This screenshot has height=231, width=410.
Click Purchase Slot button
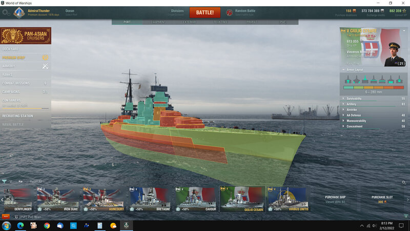382,199
